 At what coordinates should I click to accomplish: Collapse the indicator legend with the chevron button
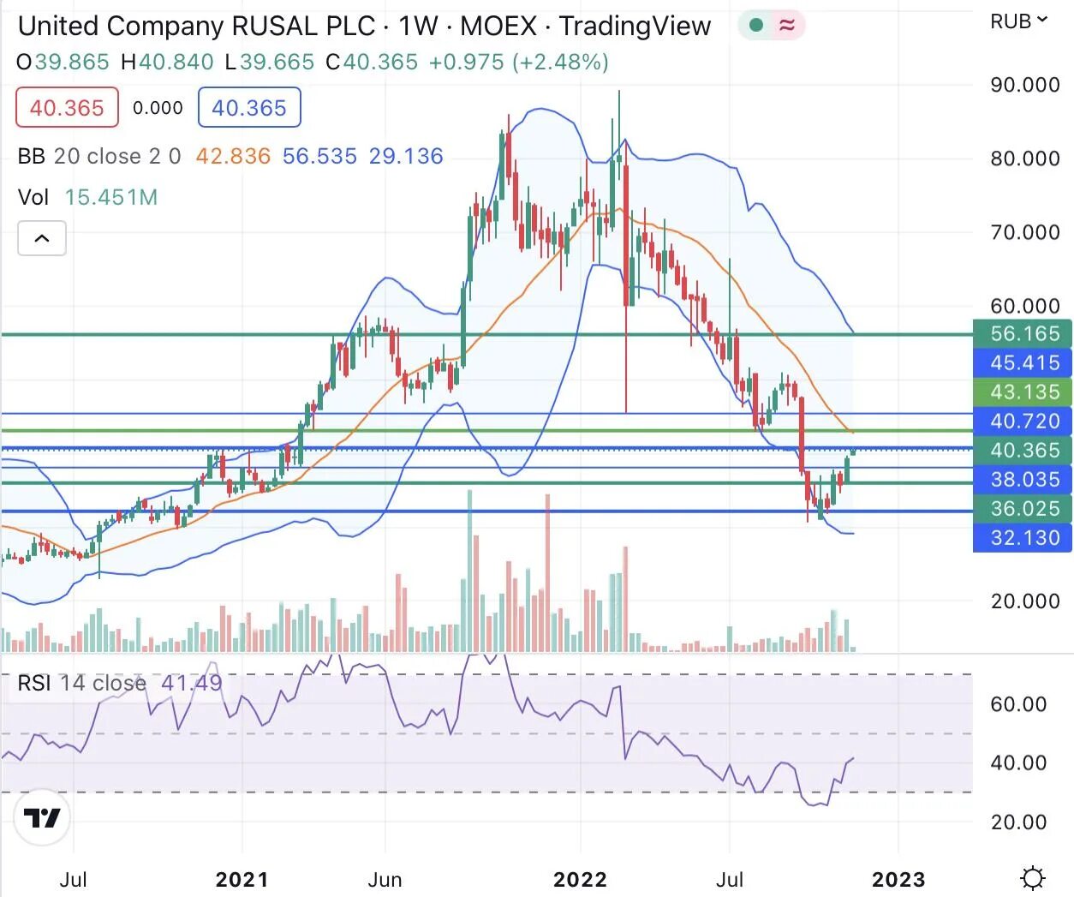coord(42,238)
